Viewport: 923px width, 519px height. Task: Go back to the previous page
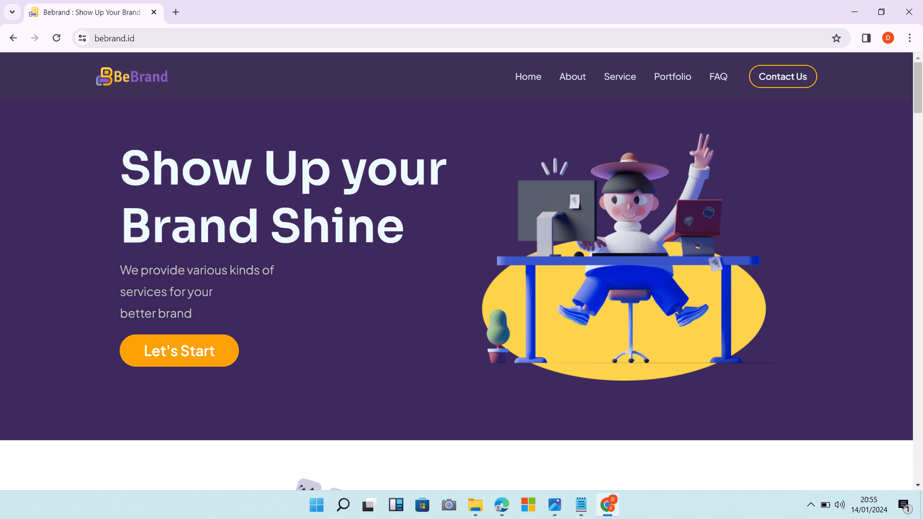[13, 38]
